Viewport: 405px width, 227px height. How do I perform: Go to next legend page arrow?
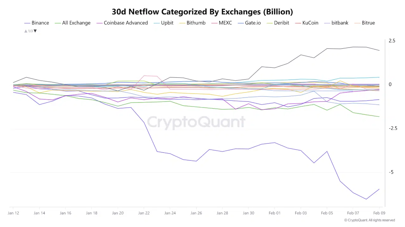(35, 31)
